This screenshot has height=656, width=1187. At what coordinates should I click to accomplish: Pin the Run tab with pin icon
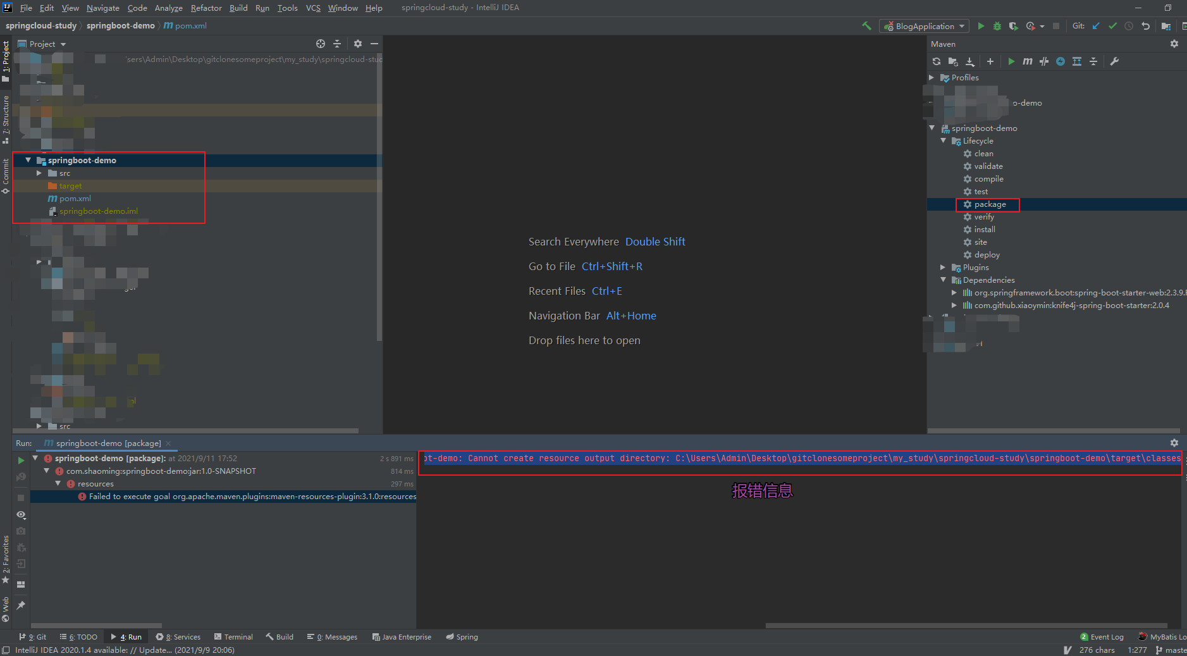(x=21, y=605)
